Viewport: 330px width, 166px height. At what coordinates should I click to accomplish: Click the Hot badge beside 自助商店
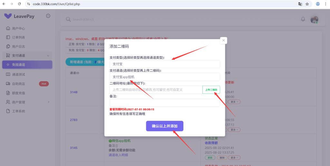click(44, 84)
